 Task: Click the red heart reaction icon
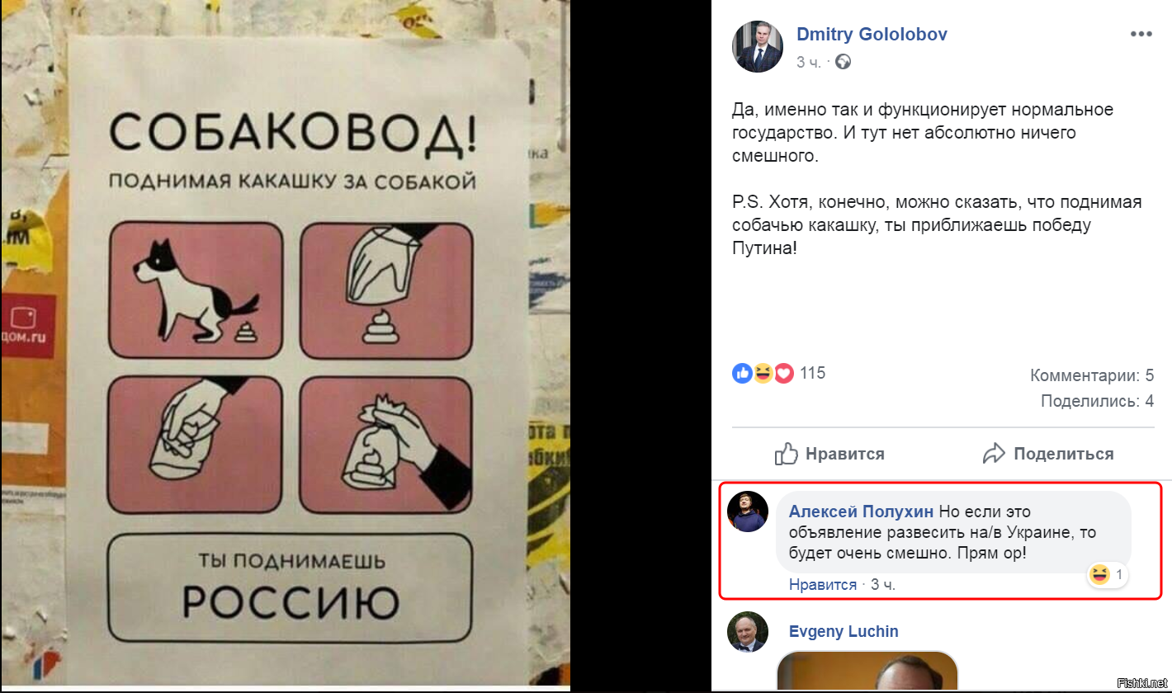tap(783, 374)
